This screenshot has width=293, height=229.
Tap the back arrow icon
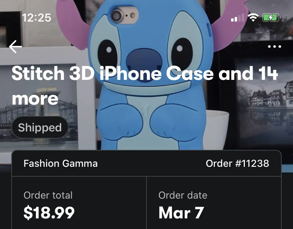coord(16,47)
